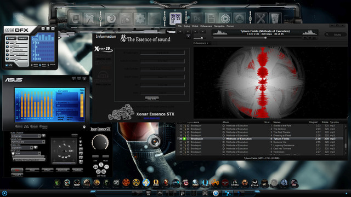The image size is (351, 197).
Task: Click the media player dock icon
Action: (225, 19)
